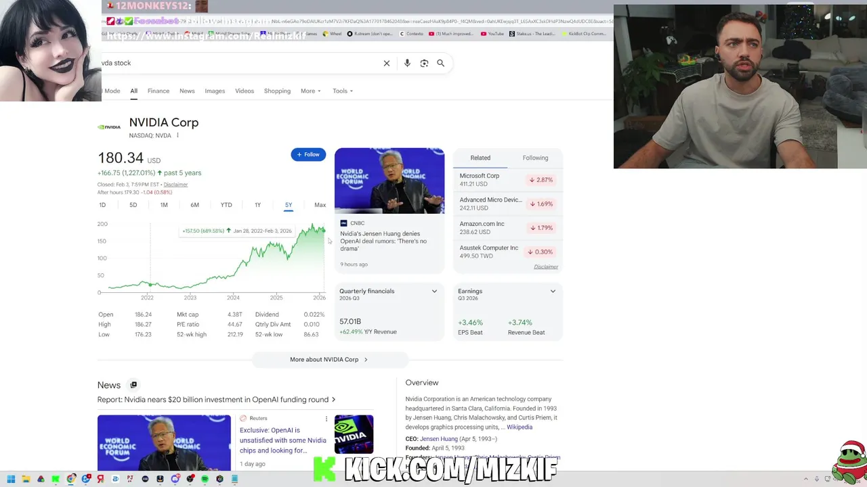Select the 1Y chart range

(x=257, y=205)
